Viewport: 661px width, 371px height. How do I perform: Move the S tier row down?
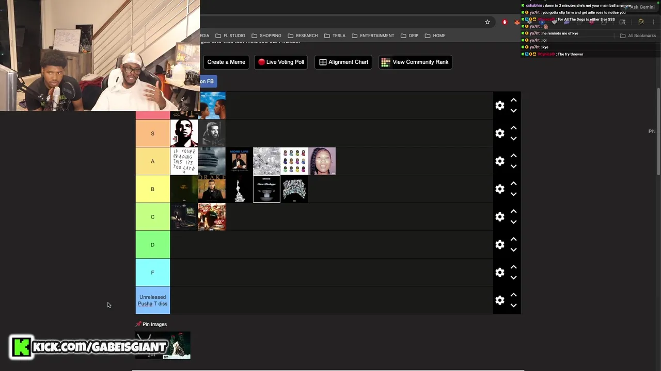(513, 139)
